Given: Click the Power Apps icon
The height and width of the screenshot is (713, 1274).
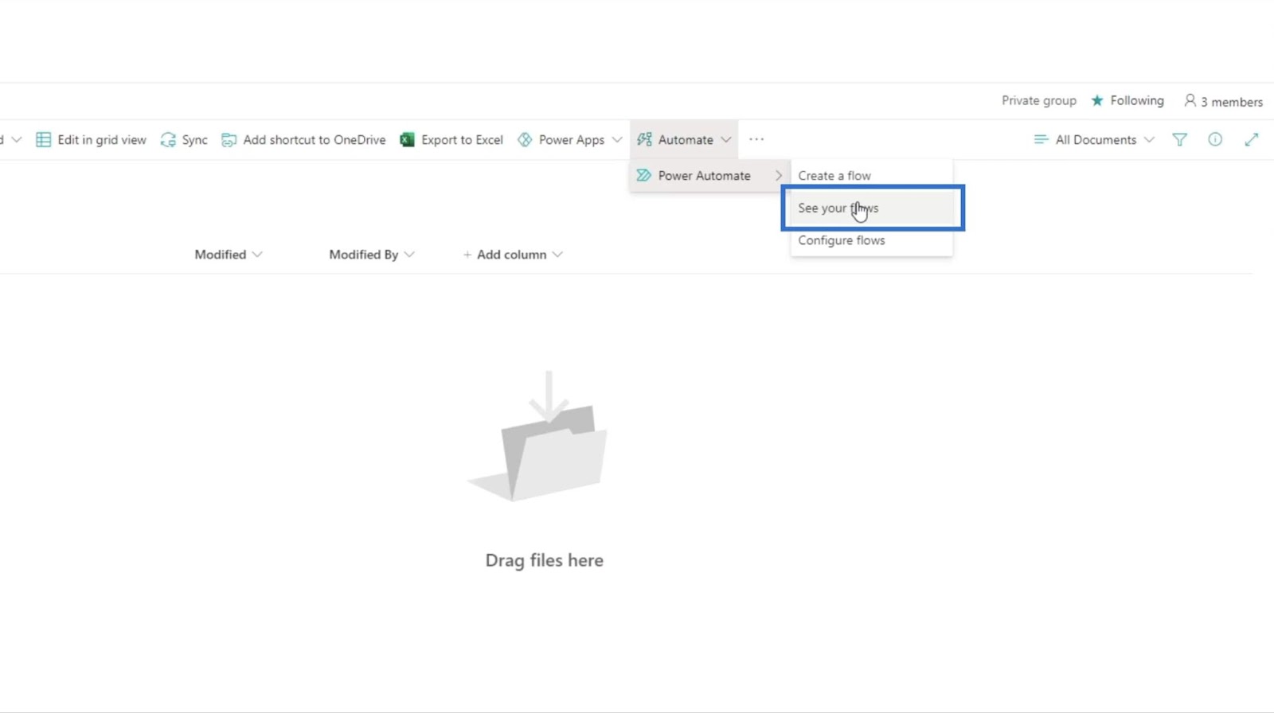Looking at the screenshot, I should click(x=525, y=140).
